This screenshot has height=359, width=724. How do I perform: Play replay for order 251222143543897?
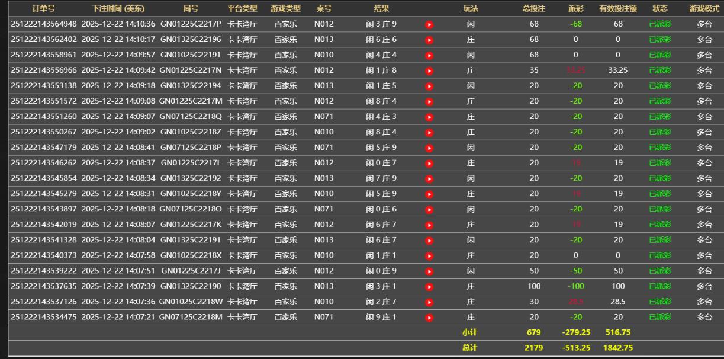point(429,209)
